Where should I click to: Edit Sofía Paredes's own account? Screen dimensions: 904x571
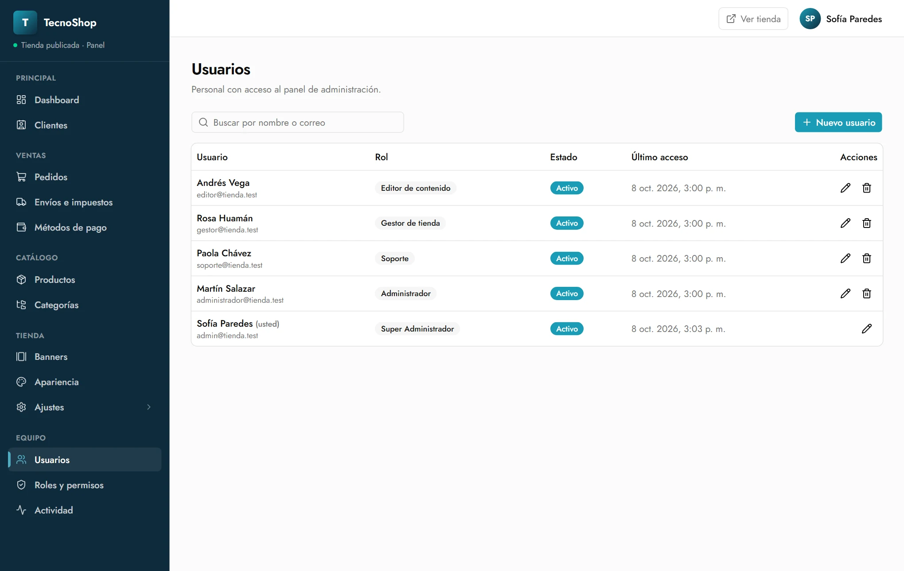pos(867,329)
